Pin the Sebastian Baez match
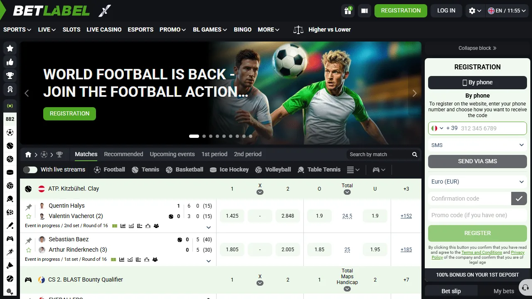Image resolution: width=532 pixels, height=299 pixels. pos(29,240)
